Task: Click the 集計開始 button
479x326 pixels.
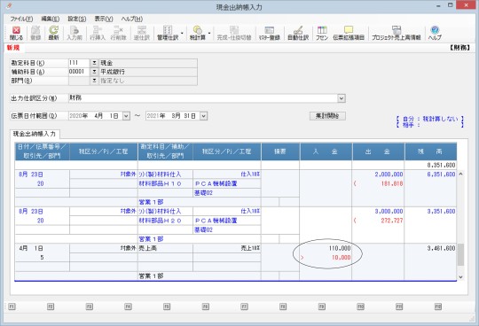Action: click(327, 116)
